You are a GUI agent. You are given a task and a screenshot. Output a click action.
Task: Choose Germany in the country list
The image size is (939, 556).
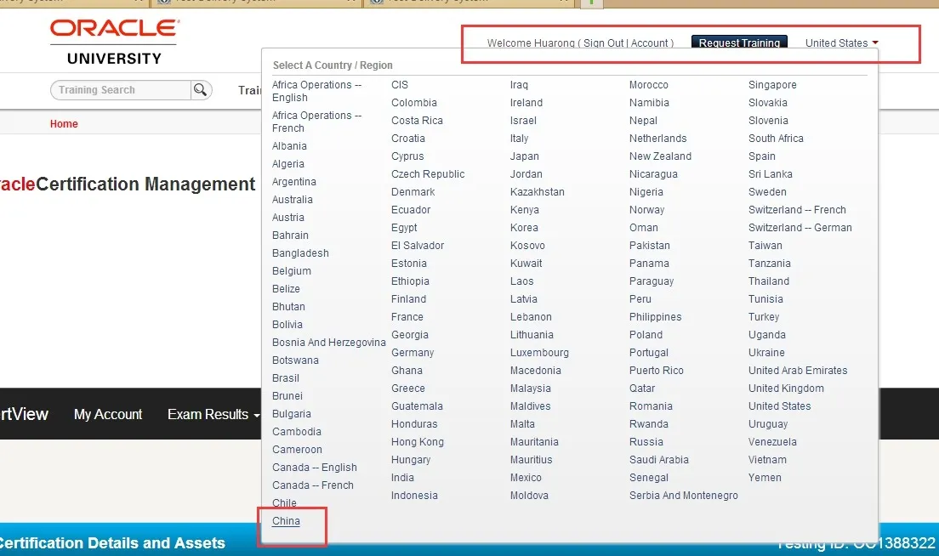coord(413,353)
